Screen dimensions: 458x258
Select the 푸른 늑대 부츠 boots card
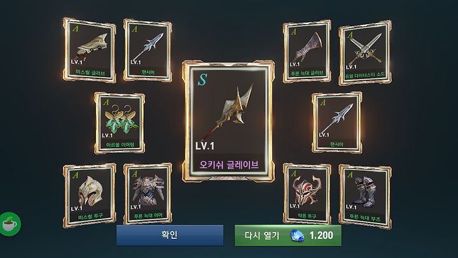click(x=365, y=197)
